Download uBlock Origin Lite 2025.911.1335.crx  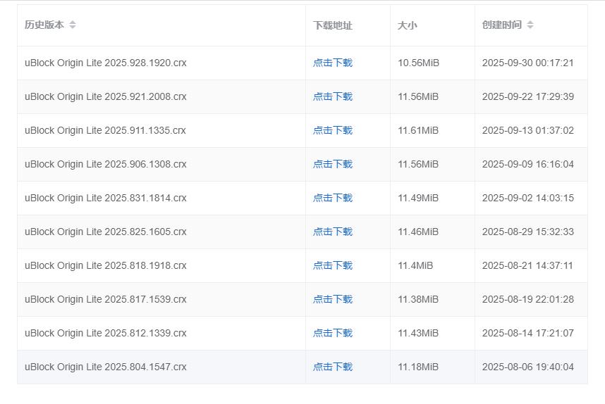point(333,130)
